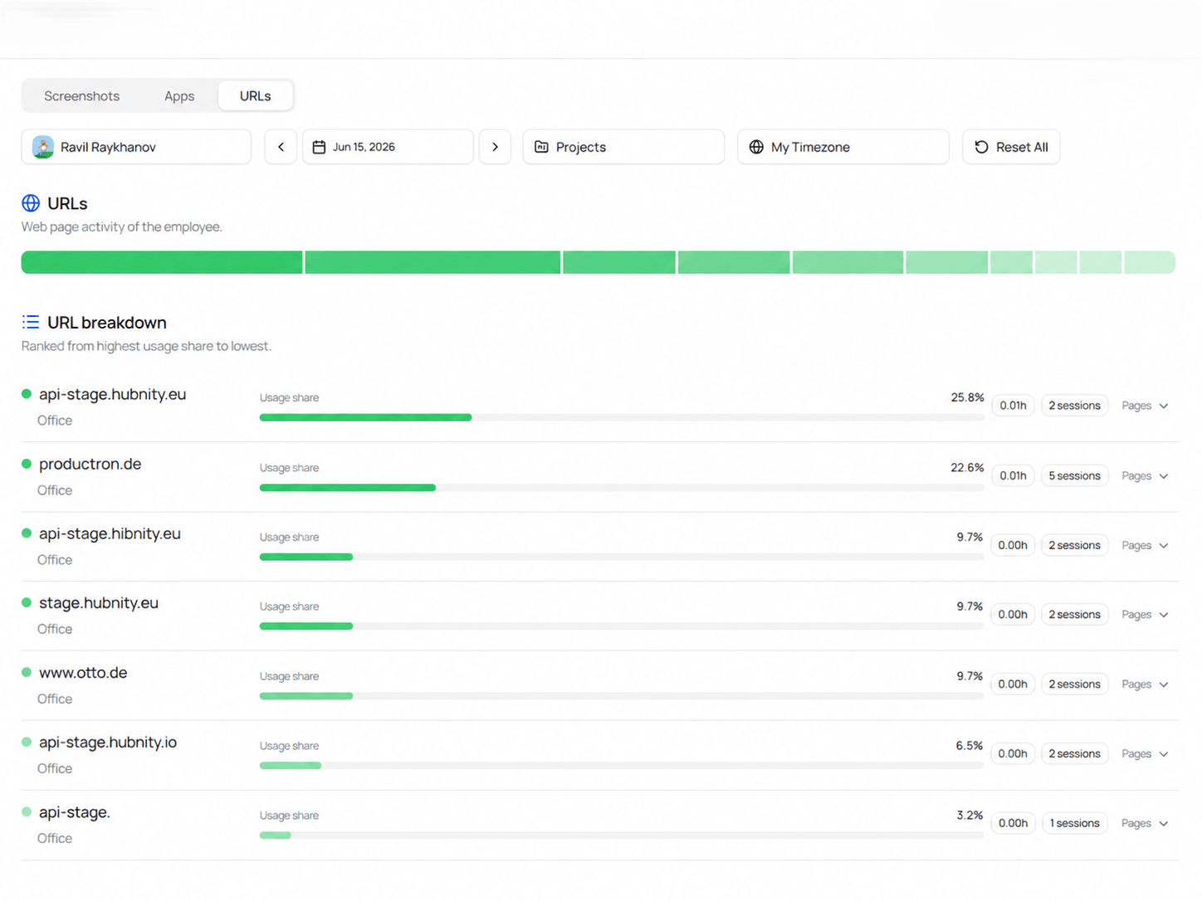
Task: Click the status dot beside api-stage.hubnity.io
Action: tap(27, 743)
